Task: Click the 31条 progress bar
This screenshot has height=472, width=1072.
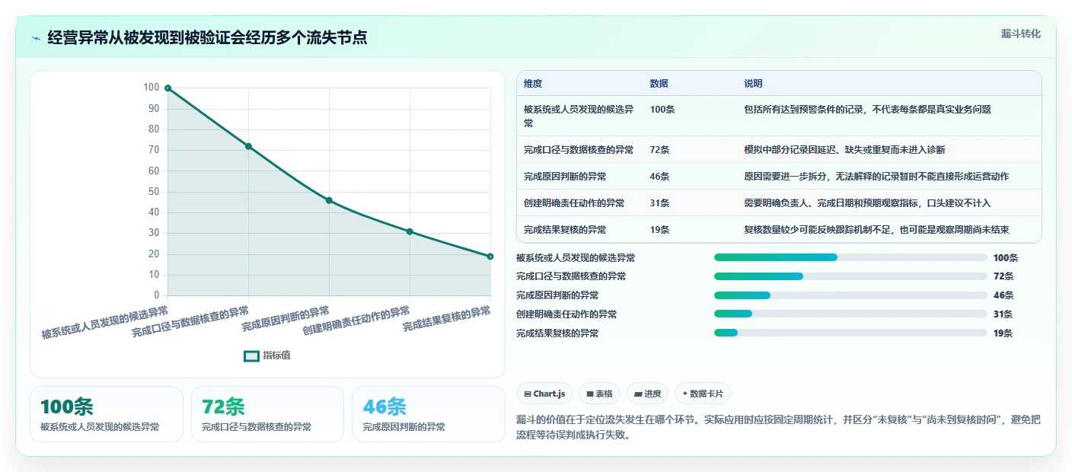Action: click(x=850, y=314)
